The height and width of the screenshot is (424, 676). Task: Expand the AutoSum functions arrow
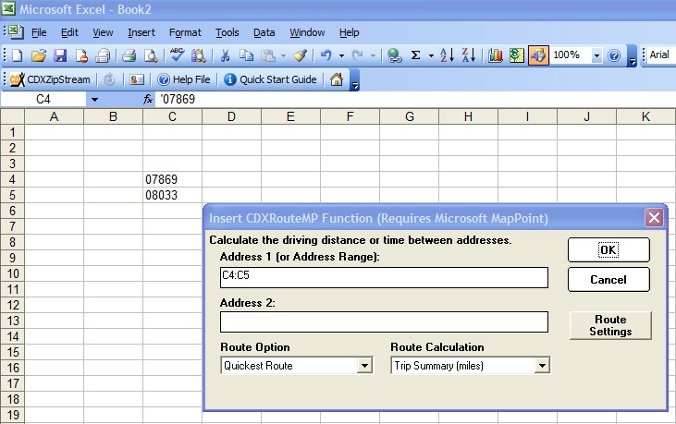431,56
